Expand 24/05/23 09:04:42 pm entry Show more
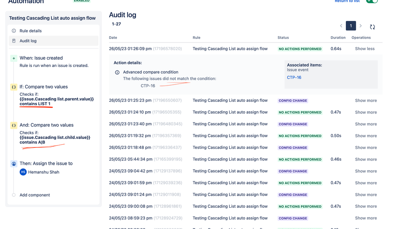This screenshot has width=394, height=229. click(x=366, y=171)
